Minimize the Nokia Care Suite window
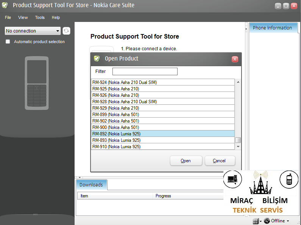The width and height of the screenshot is (301, 225). coord(278,6)
